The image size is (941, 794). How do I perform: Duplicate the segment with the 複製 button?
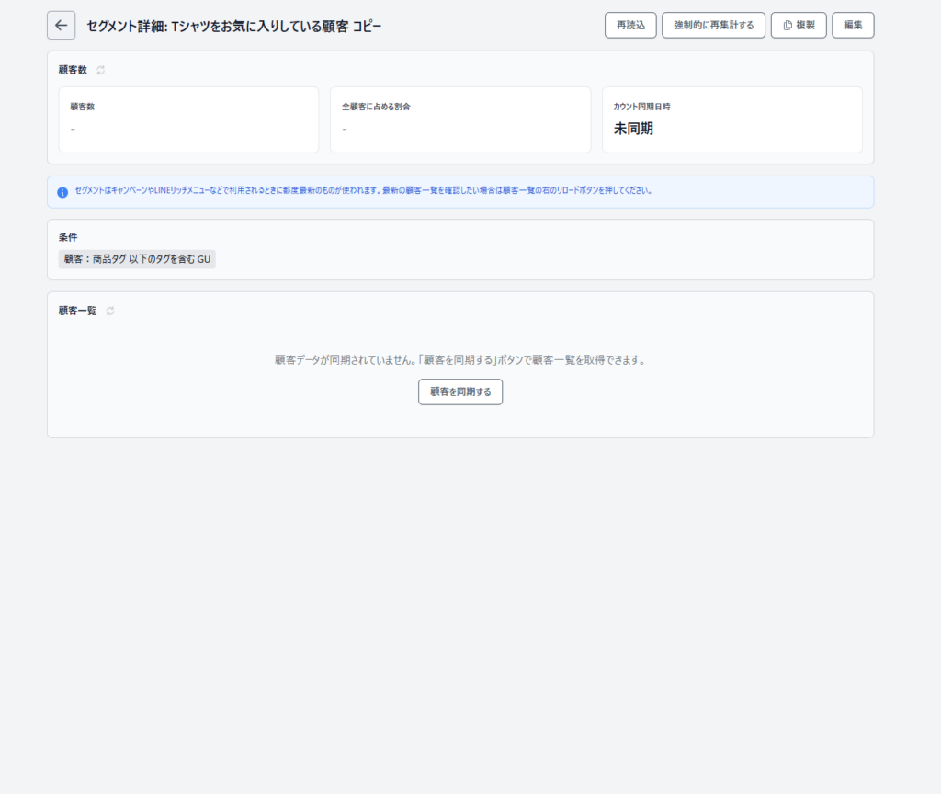(798, 26)
